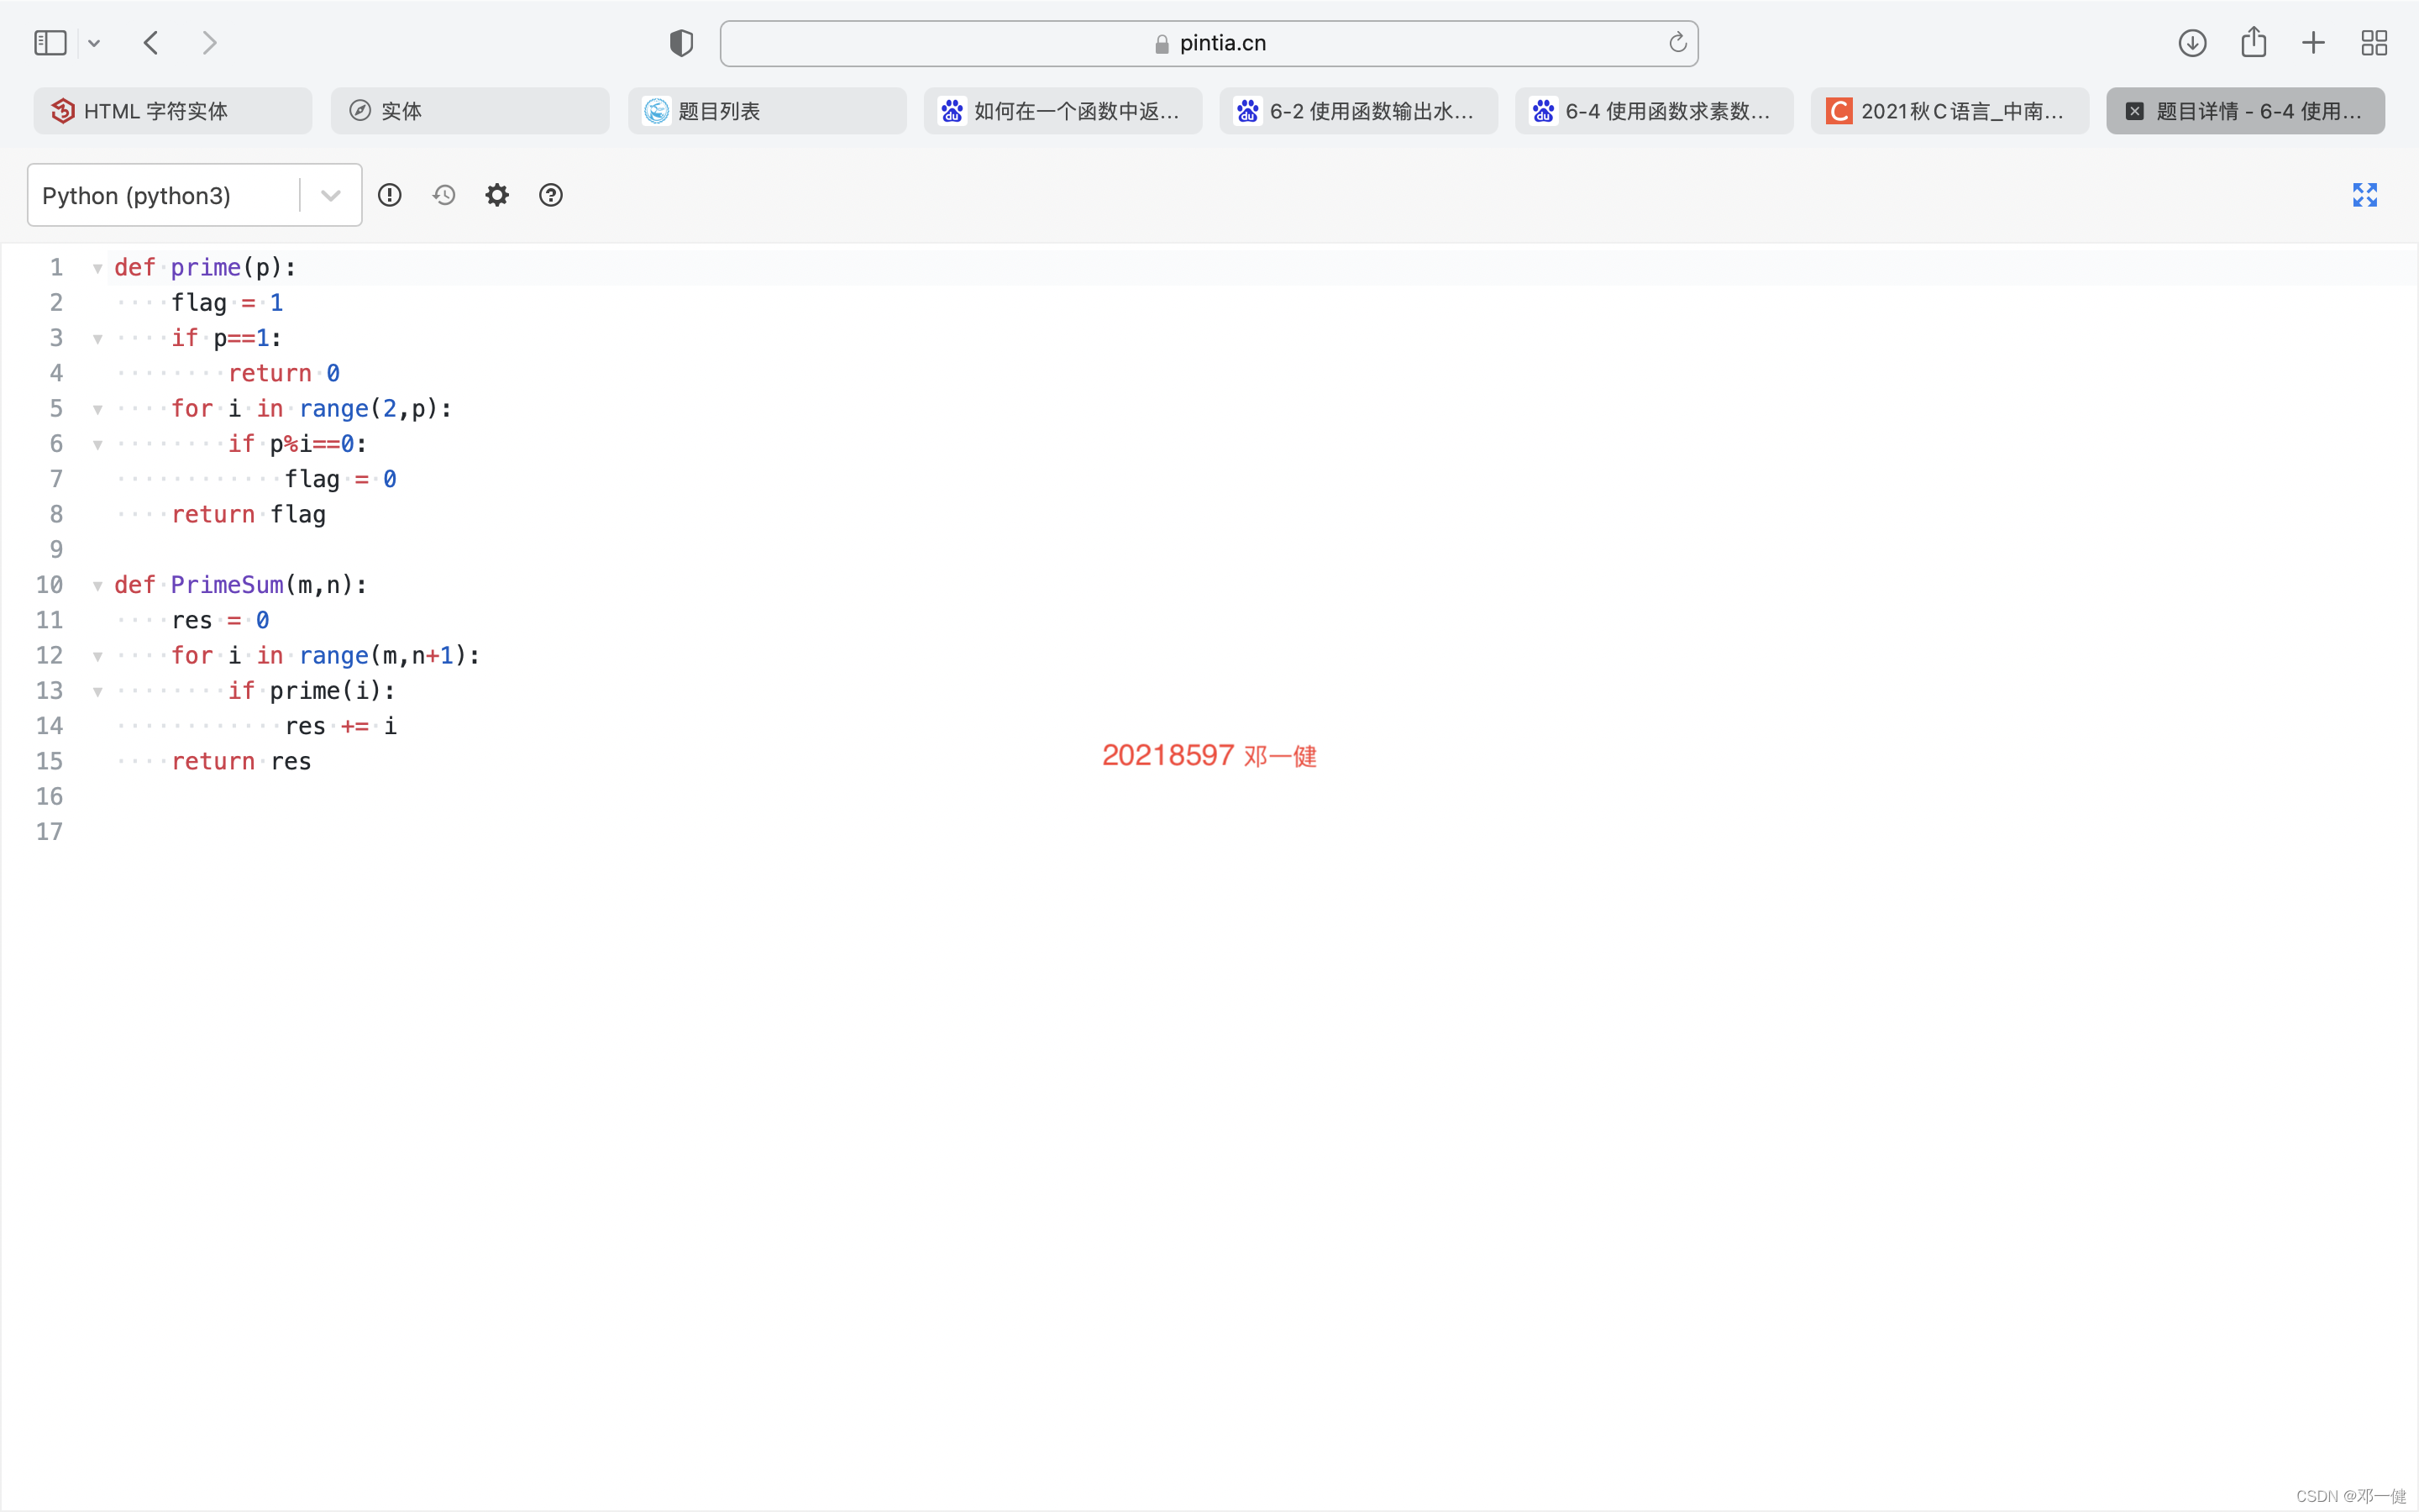2419x1512 pixels.
Task: Click the Safari share icon
Action: tap(2253, 43)
